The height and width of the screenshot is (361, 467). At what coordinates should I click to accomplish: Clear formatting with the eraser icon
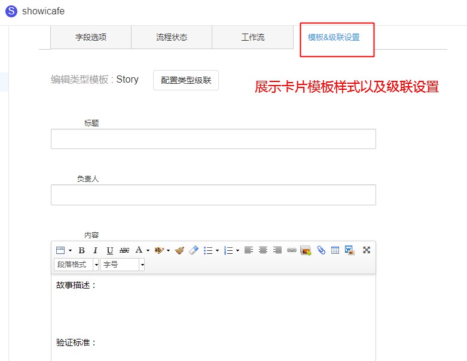[x=194, y=250]
